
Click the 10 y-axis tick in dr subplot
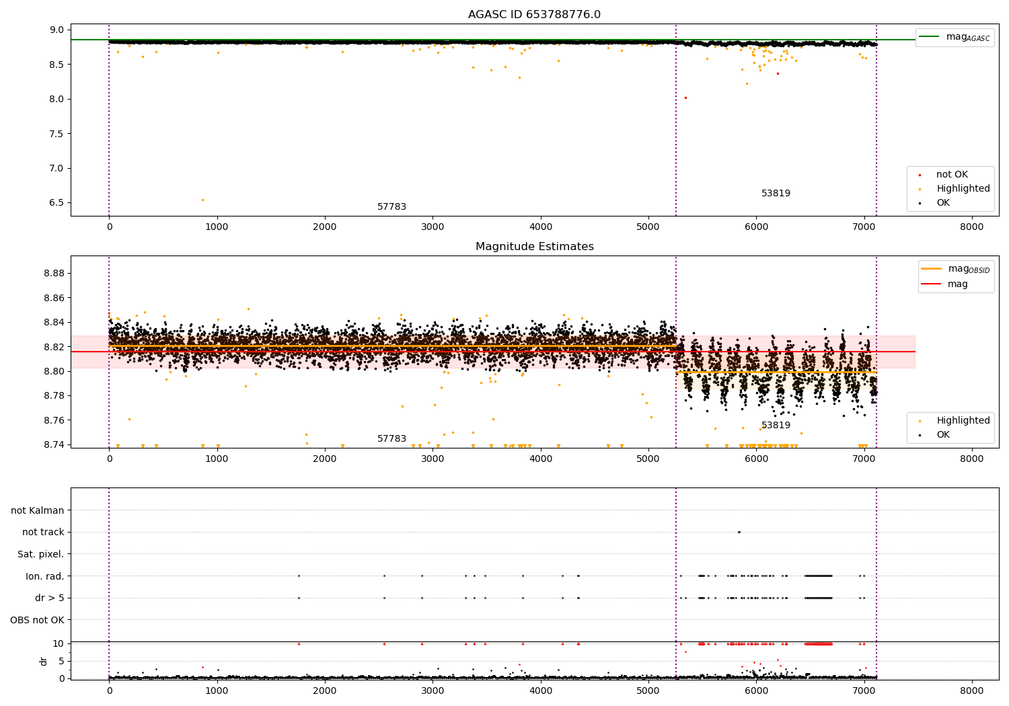(x=59, y=643)
